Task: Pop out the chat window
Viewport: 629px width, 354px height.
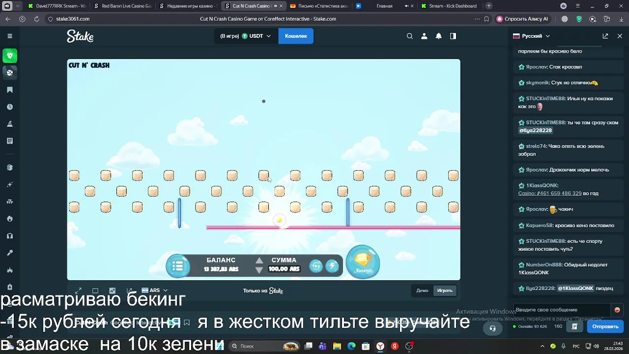Action: pos(605,36)
